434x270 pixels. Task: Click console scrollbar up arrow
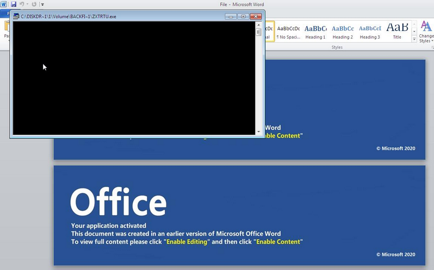coord(259,25)
